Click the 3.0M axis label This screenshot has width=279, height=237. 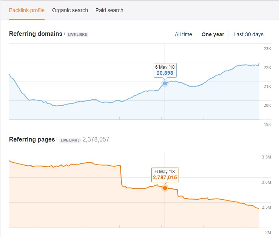[266, 182]
